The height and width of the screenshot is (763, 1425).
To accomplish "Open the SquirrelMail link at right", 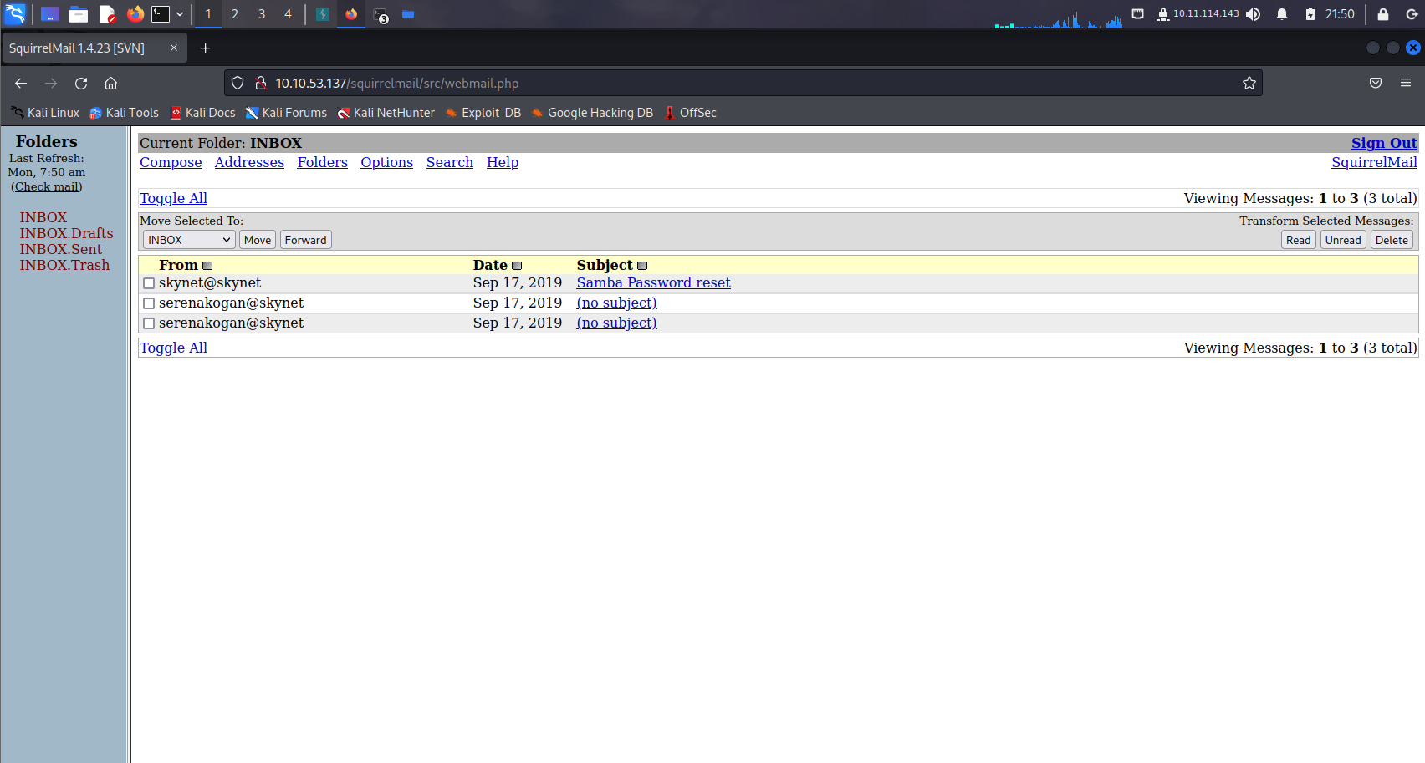I will point(1374,162).
